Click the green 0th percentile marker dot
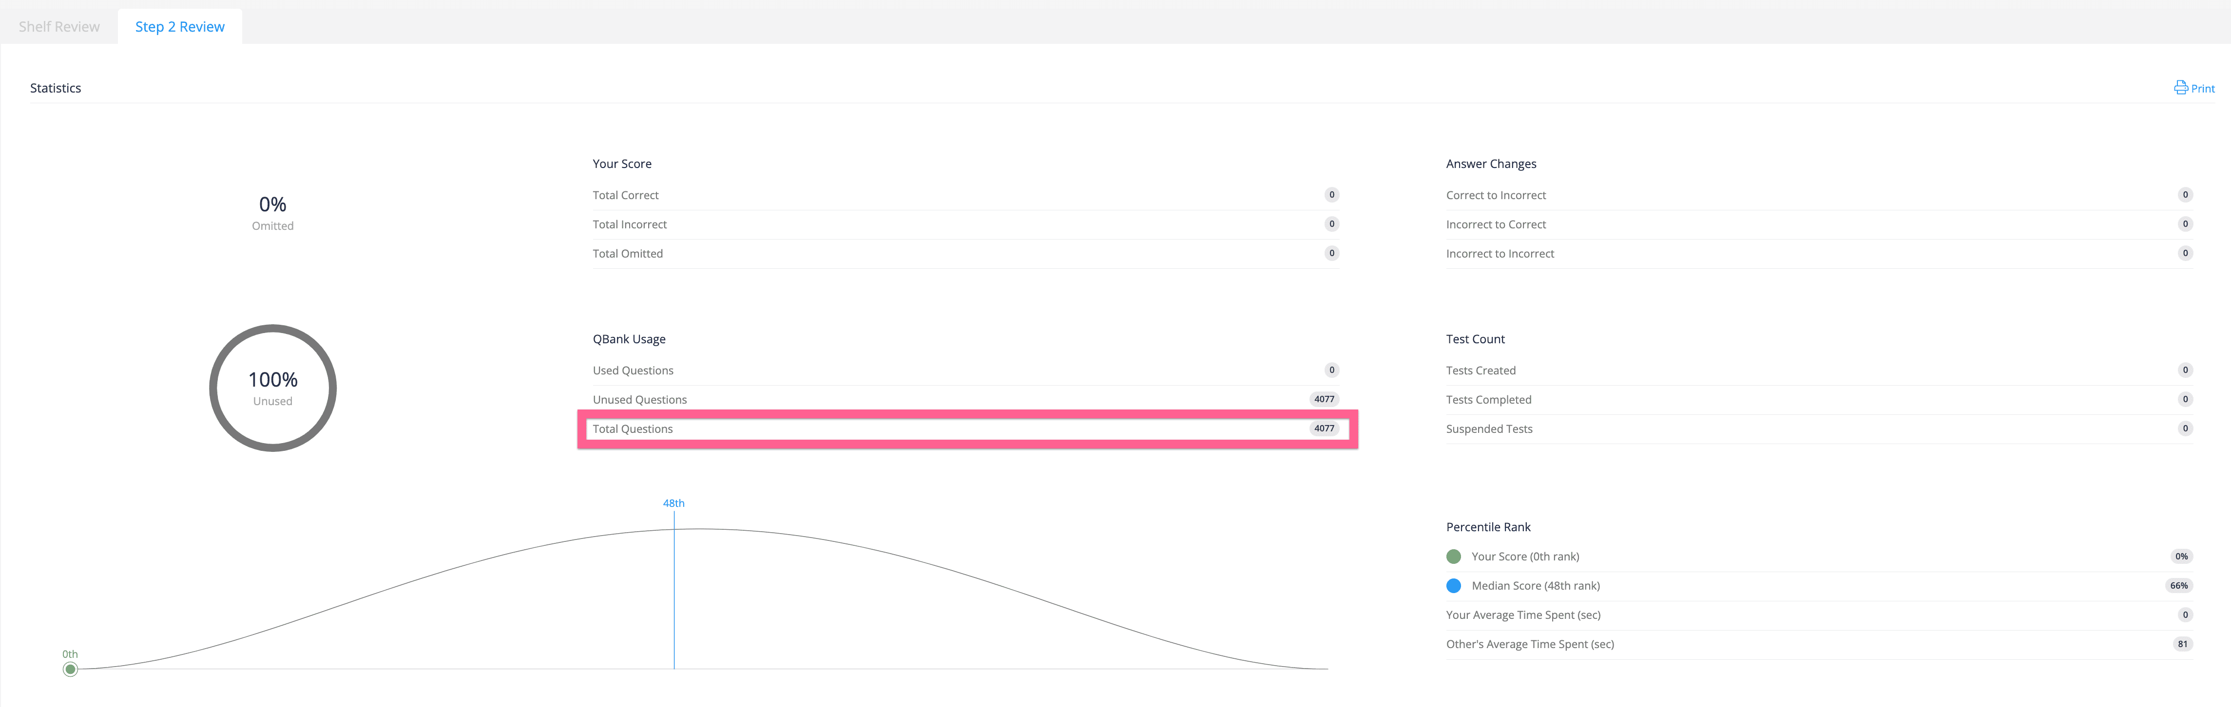The width and height of the screenshot is (2231, 707). coord(70,669)
